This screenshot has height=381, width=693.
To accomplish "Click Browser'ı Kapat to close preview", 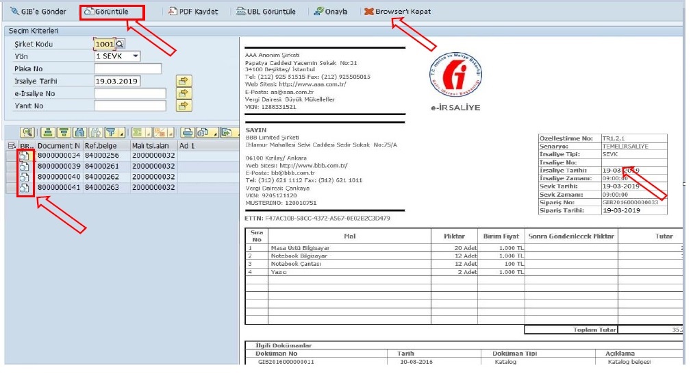I will pyautogui.click(x=397, y=12).
